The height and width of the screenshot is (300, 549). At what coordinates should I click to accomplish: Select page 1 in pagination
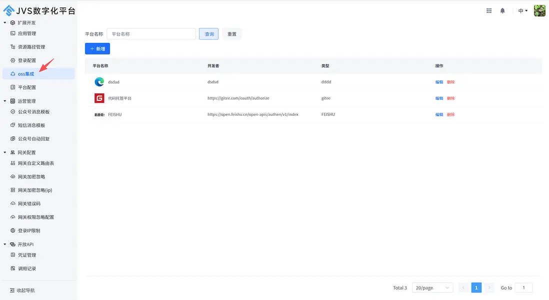476,288
